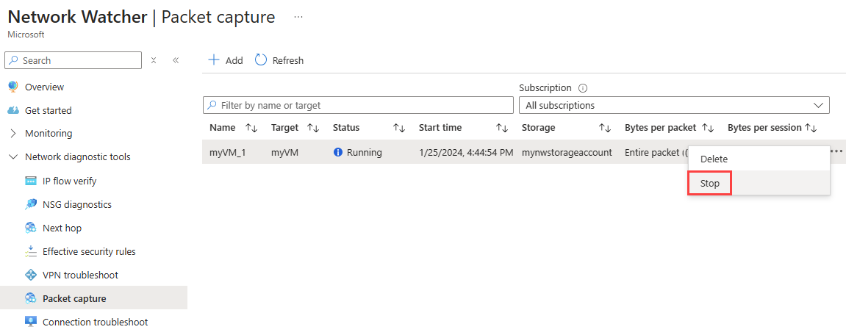Collapse the Network diagnostic tools section

13,157
